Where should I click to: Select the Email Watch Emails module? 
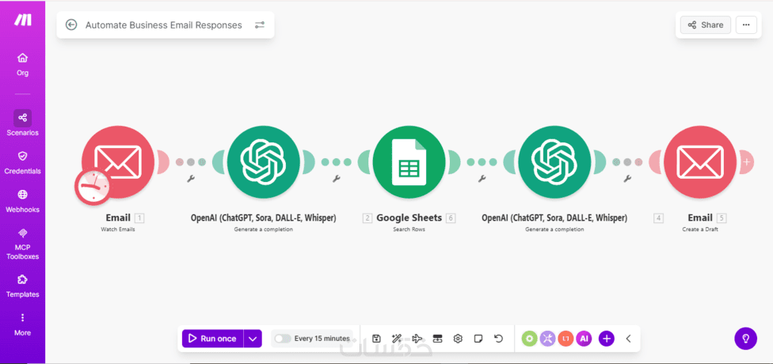(x=118, y=162)
